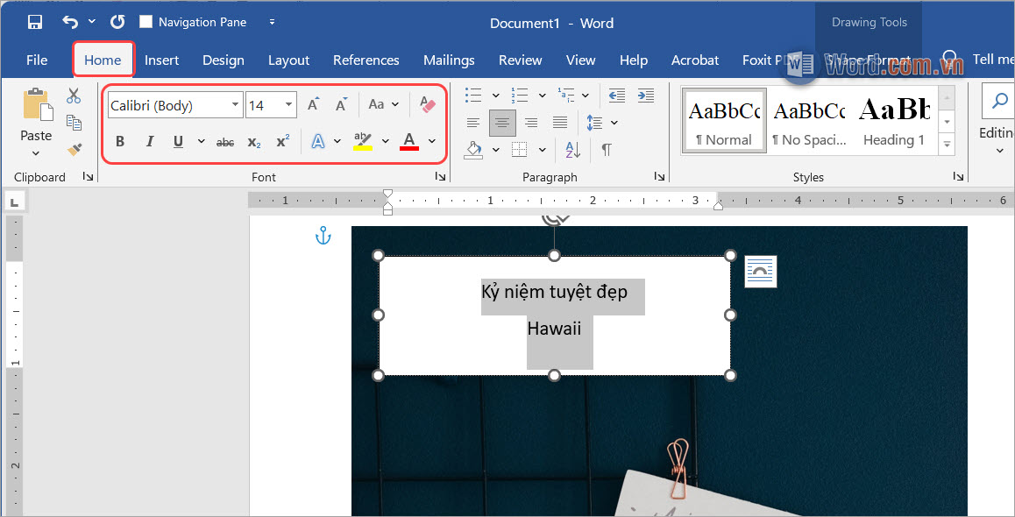Apply red Font Color
The height and width of the screenshot is (517, 1015).
pos(409,141)
